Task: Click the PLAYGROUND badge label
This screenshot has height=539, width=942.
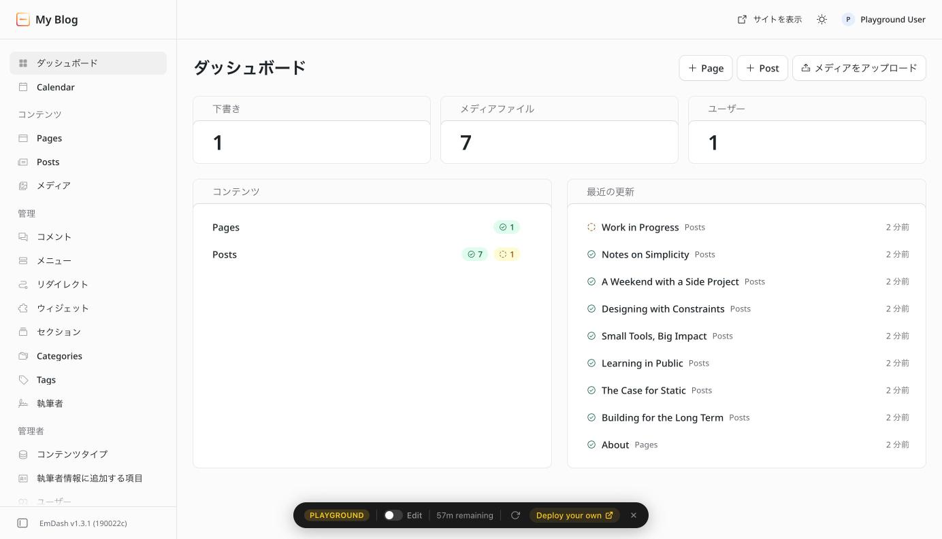Action: [337, 515]
